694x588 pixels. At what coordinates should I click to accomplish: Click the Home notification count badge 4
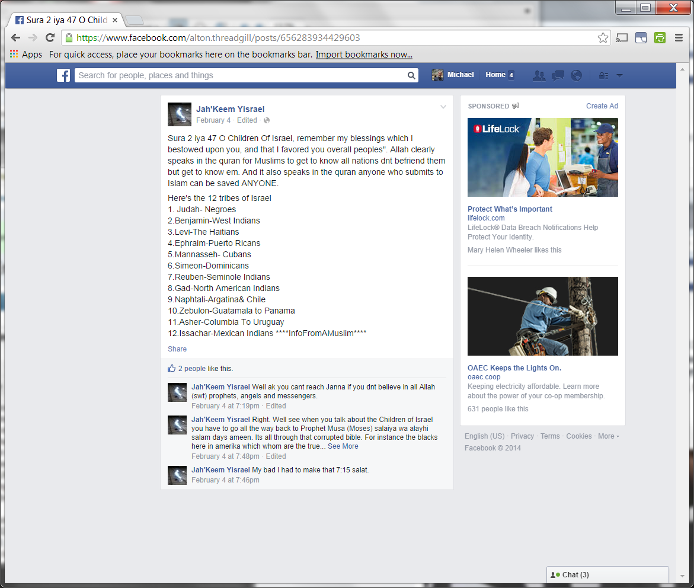tap(511, 75)
